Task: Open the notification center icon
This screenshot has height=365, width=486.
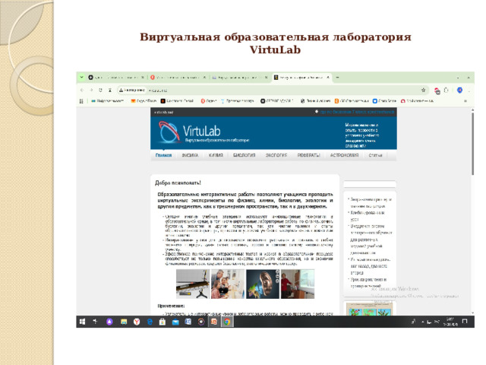Action: coord(465,321)
